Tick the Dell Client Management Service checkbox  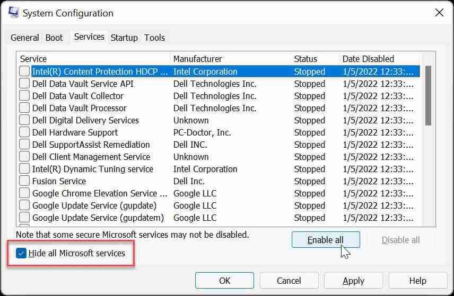click(x=24, y=156)
